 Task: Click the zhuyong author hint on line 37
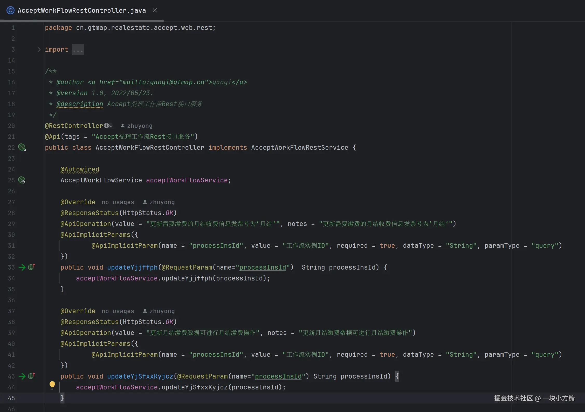(162, 311)
